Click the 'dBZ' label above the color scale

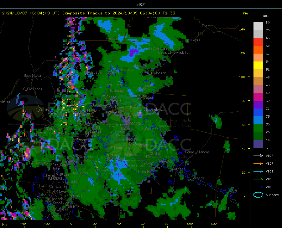tap(266, 16)
